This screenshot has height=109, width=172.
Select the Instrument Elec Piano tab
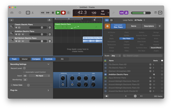click(x=118, y=26)
